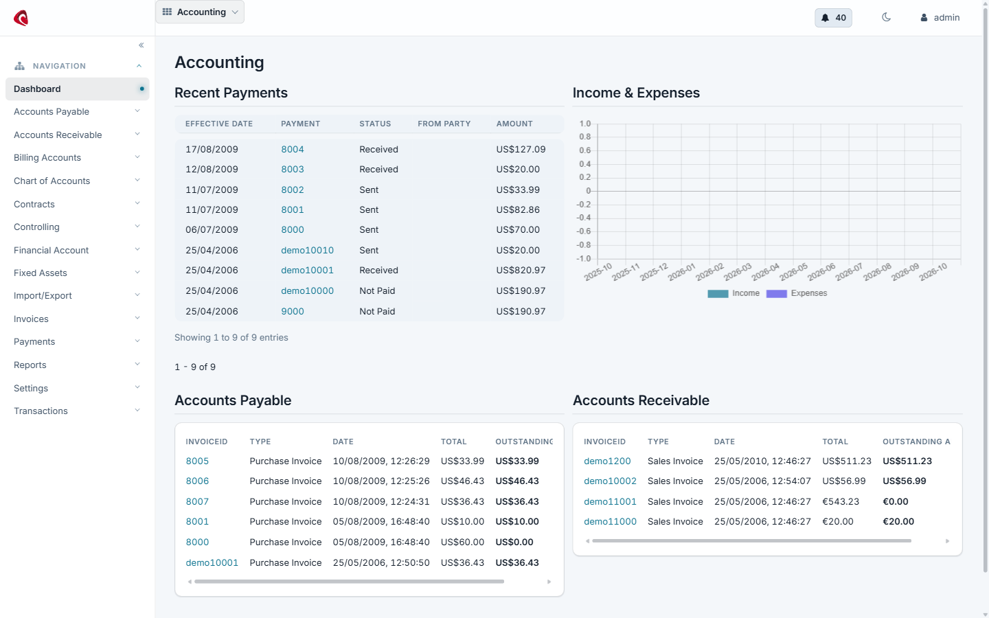Viewport: 989px width, 618px height.
Task: Click the grid apps icon next to Accounting
Action: [167, 12]
